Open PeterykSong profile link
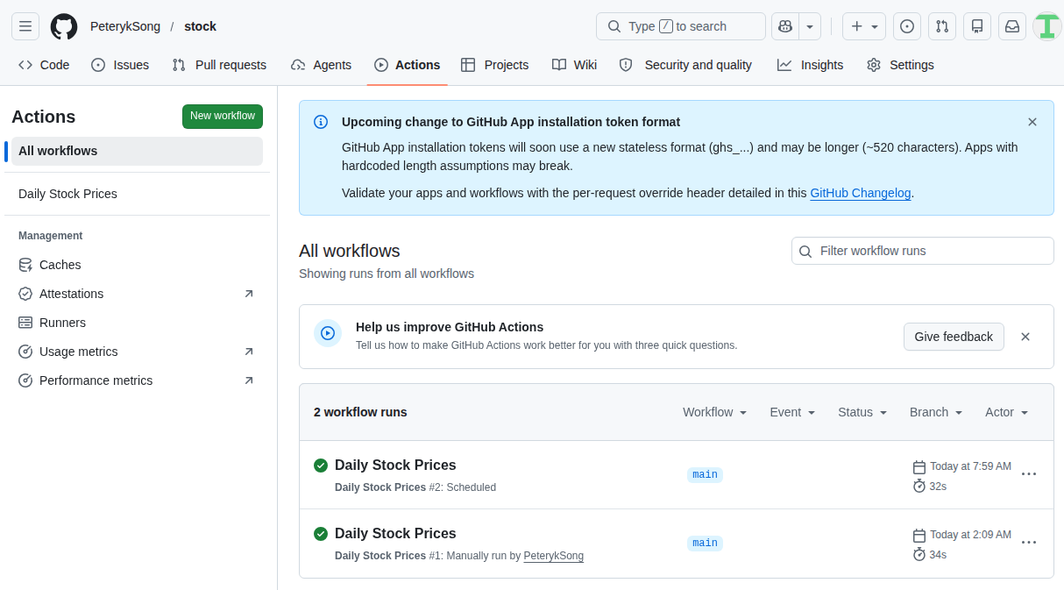This screenshot has height=590, width=1064. (x=125, y=26)
